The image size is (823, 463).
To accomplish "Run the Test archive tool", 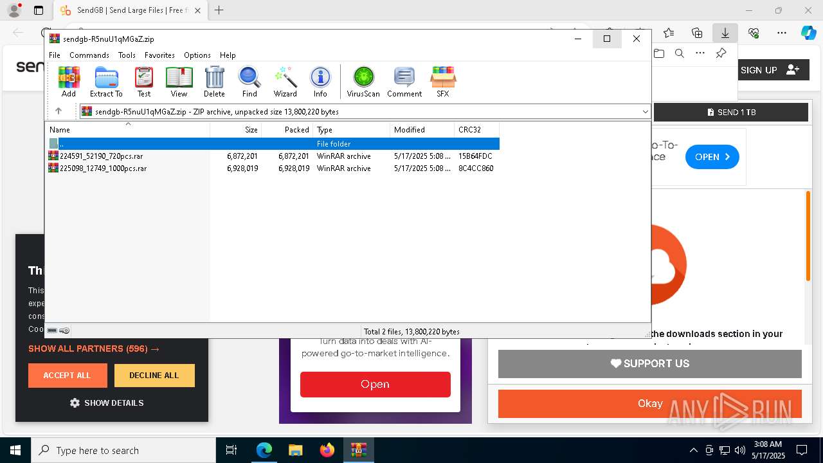I will pos(144,82).
